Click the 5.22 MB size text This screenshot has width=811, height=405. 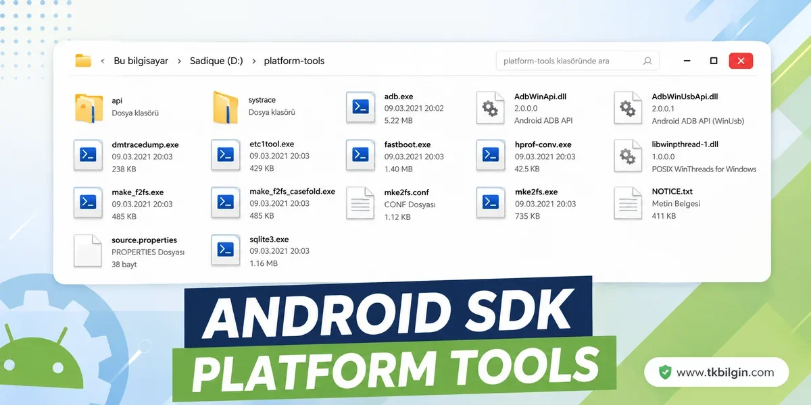point(398,121)
